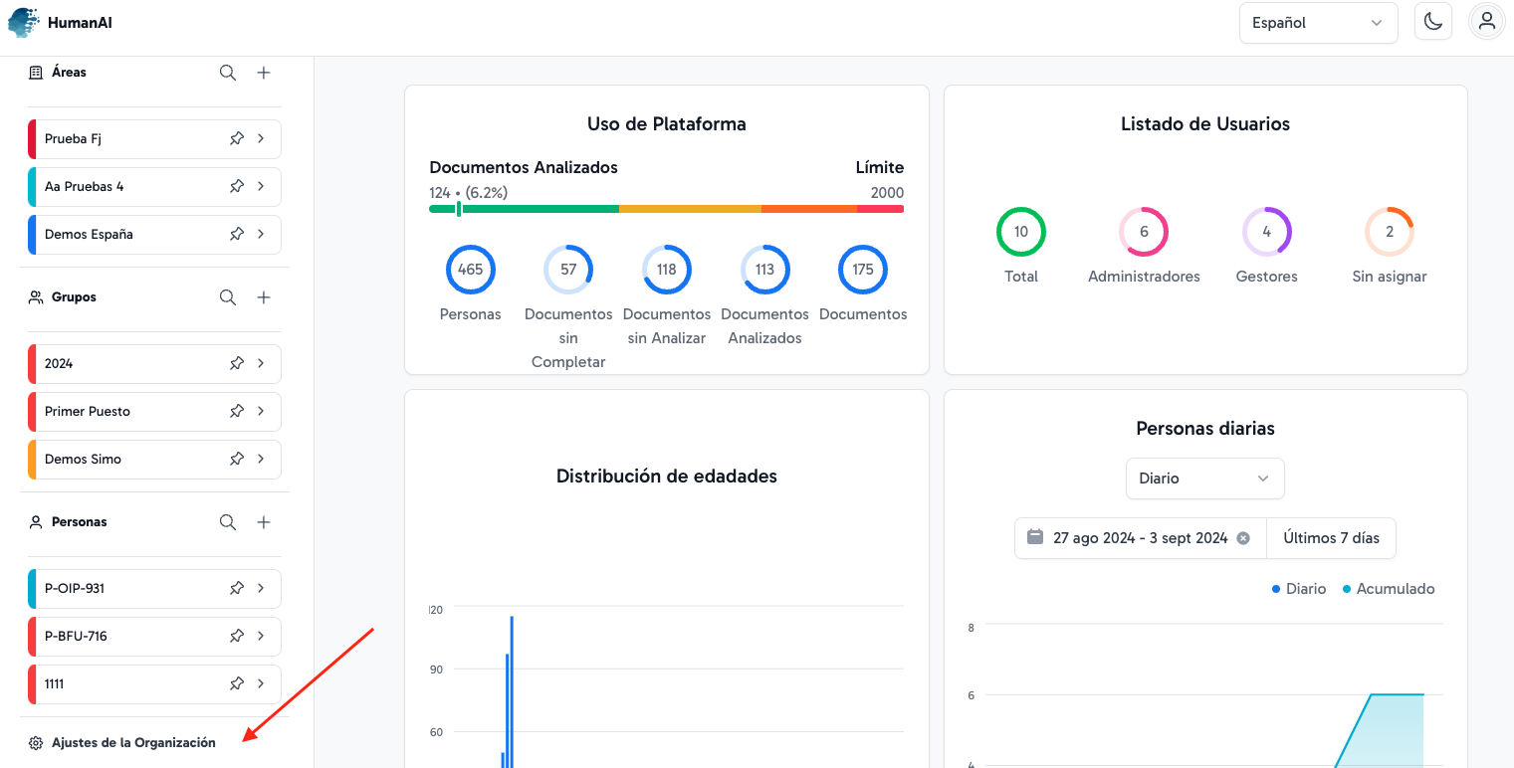Select the P-OIP-931 person entry

(x=119, y=589)
